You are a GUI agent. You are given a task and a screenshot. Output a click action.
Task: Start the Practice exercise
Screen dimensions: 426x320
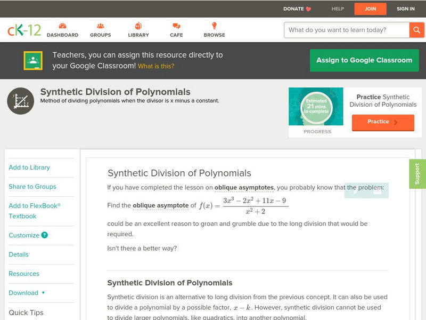click(383, 122)
